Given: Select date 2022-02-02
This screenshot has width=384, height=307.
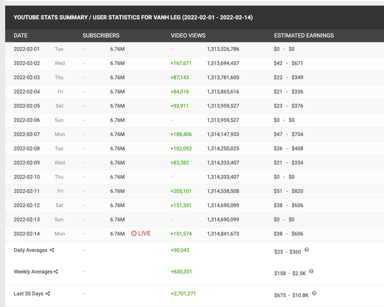Looking at the screenshot, I should point(26,63).
